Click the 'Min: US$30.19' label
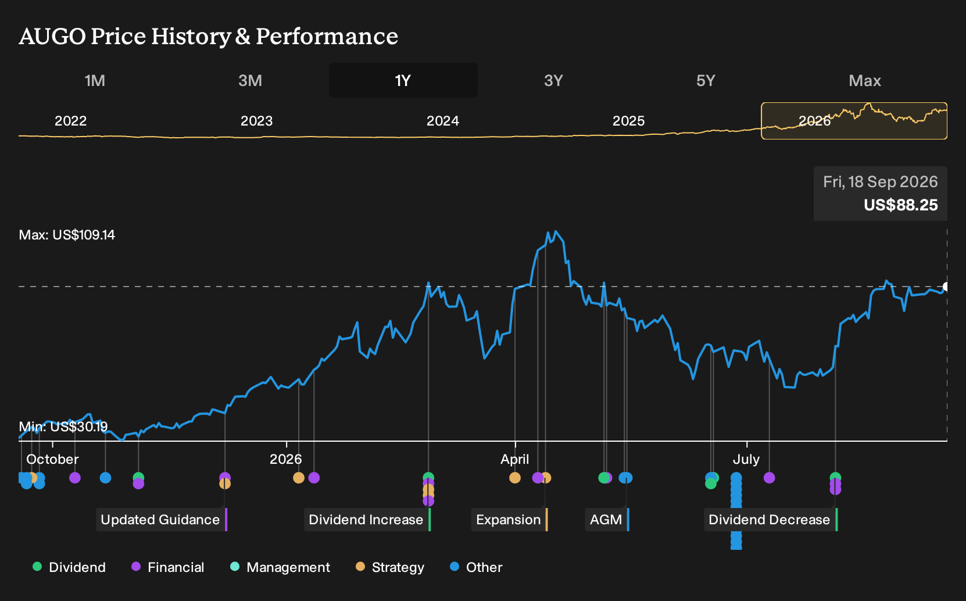 pyautogui.click(x=63, y=427)
